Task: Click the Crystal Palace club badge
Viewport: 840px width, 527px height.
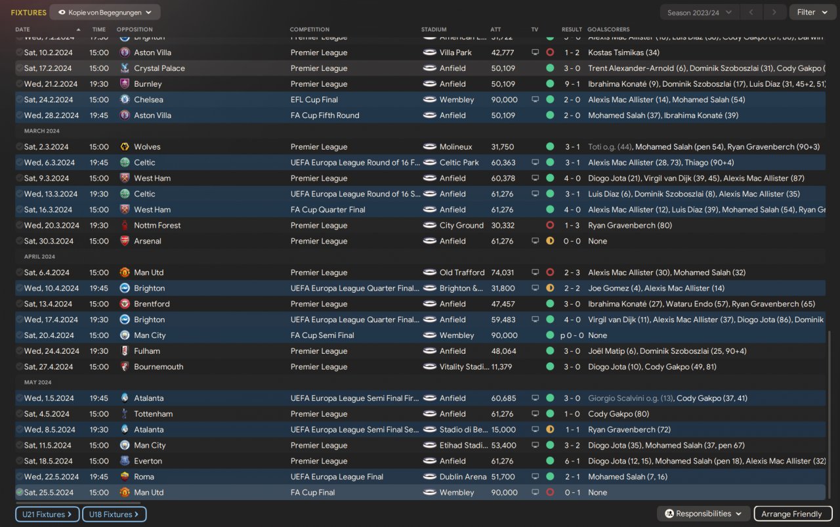Action: click(x=125, y=68)
